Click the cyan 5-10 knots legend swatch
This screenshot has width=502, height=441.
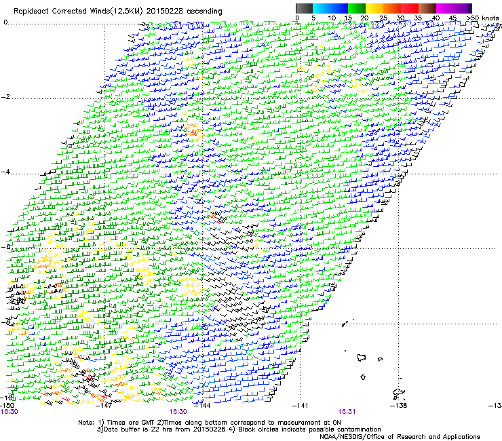(322, 8)
